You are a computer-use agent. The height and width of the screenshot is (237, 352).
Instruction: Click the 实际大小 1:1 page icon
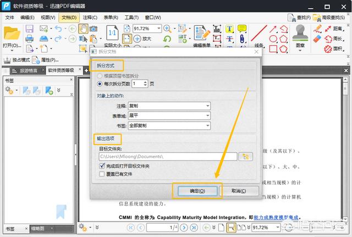coord(112,32)
